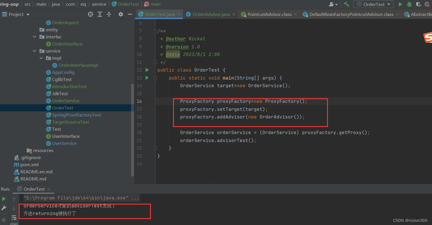Click the java.exe command line in console
The width and height of the screenshot is (432, 225).
[x=81, y=198]
